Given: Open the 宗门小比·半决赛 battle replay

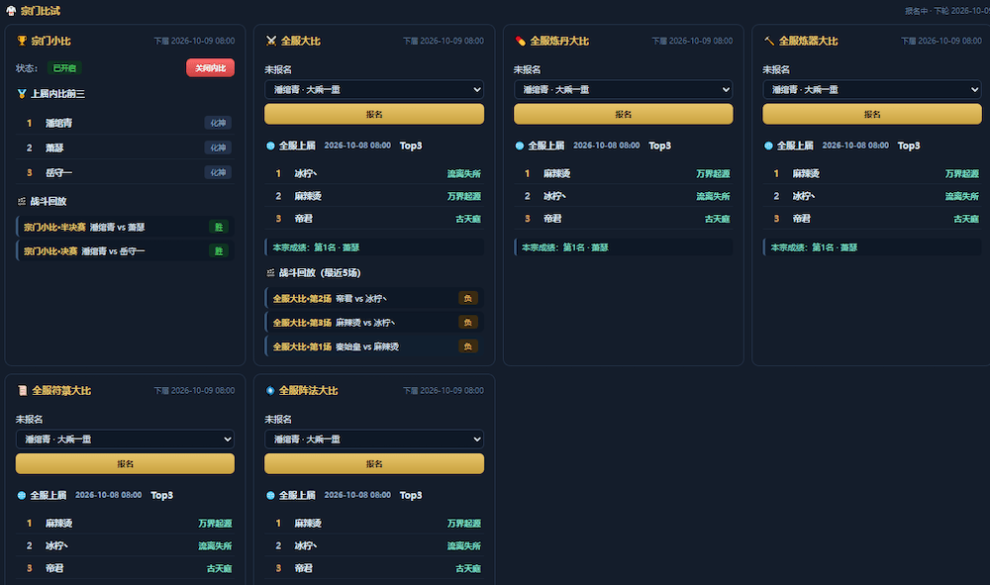Looking at the screenshot, I should [x=125, y=228].
